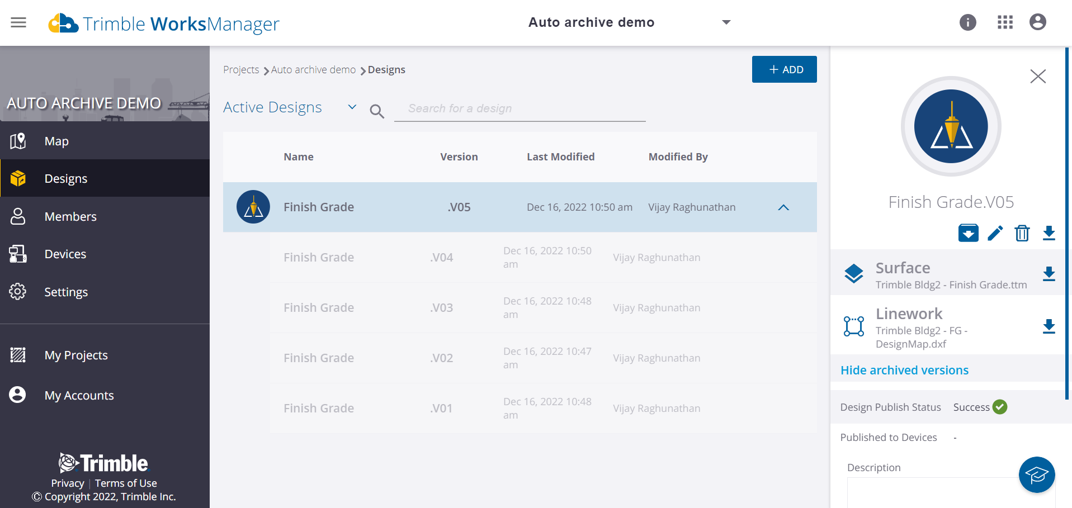This screenshot has height=508, width=1072.
Task: Open the information icon in top bar
Action: click(967, 22)
